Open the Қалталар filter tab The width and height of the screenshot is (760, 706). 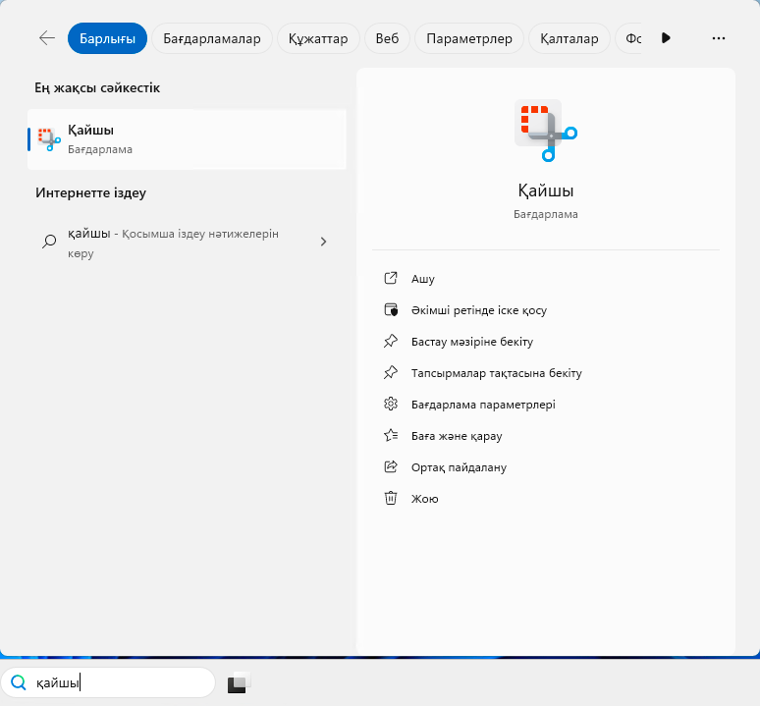click(570, 38)
